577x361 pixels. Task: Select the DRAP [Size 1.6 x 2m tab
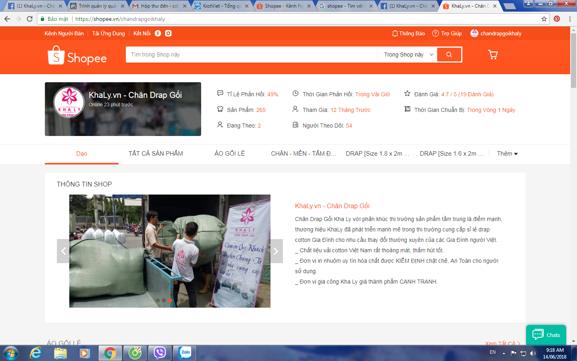point(452,154)
